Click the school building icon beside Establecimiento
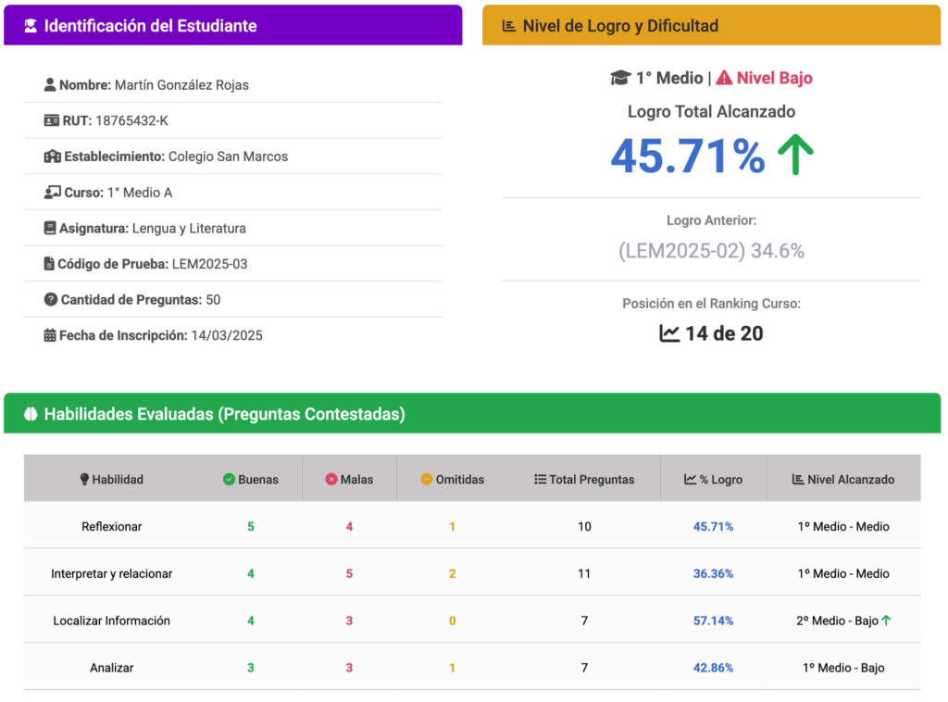 pyautogui.click(x=53, y=157)
